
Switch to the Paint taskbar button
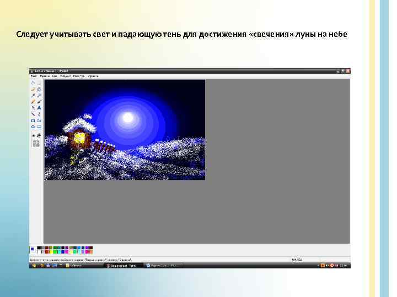(x=124, y=266)
